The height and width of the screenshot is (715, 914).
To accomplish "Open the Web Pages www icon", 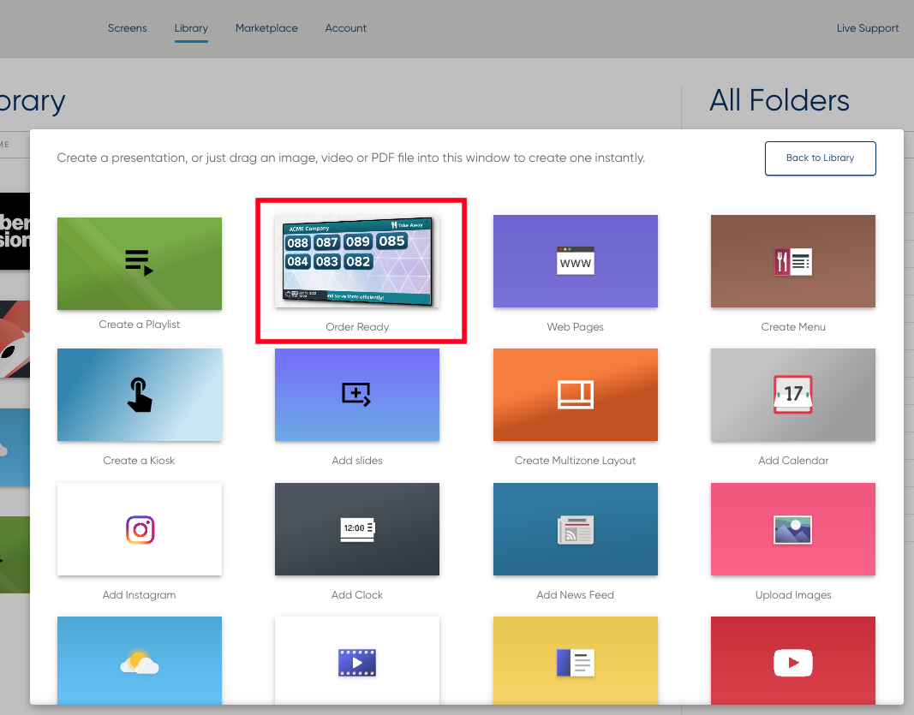I will (x=575, y=262).
